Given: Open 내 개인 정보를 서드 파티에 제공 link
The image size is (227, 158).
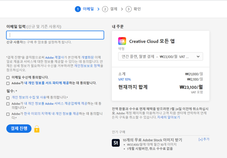Looking at the screenshot, I should click(46, 83).
